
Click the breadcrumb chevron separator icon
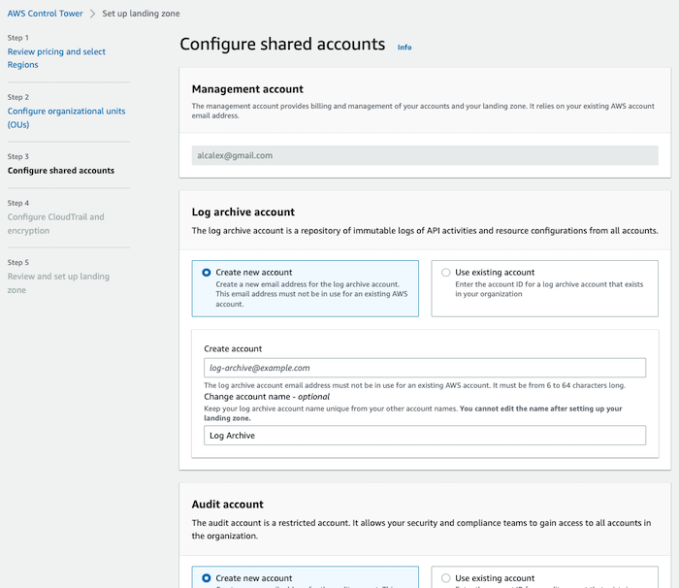click(93, 14)
